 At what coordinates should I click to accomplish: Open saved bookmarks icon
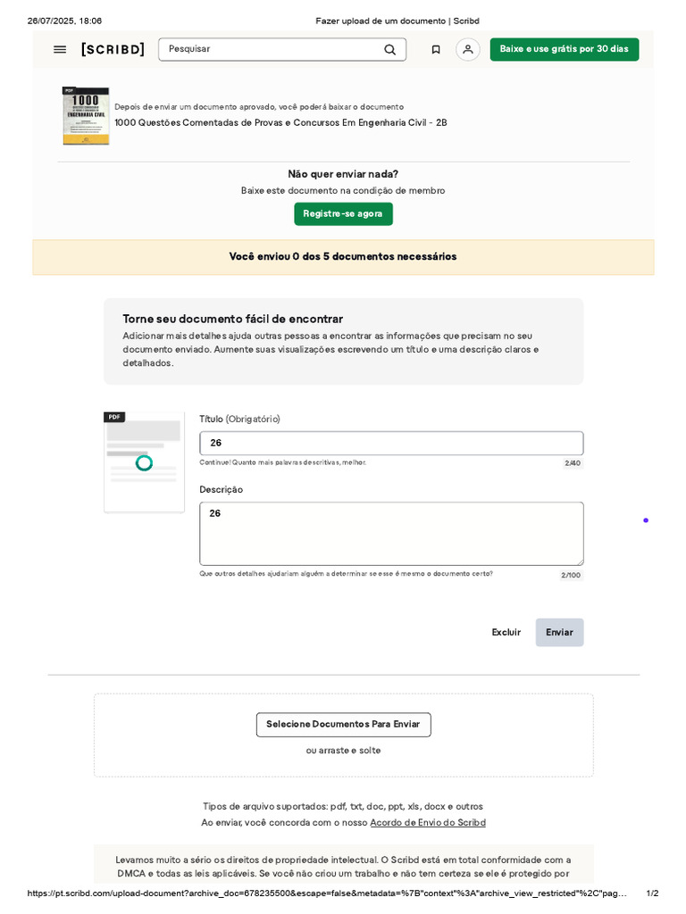[x=436, y=49]
